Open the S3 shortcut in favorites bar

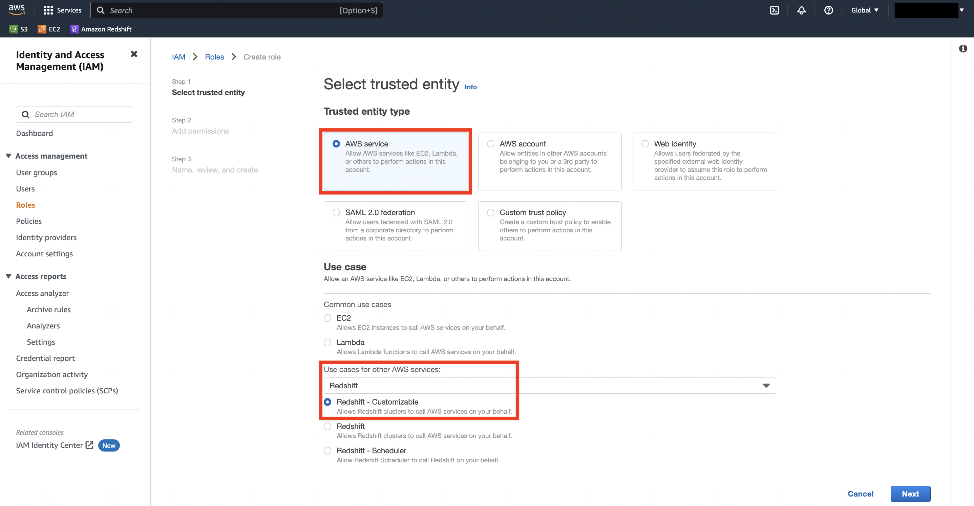click(19, 29)
